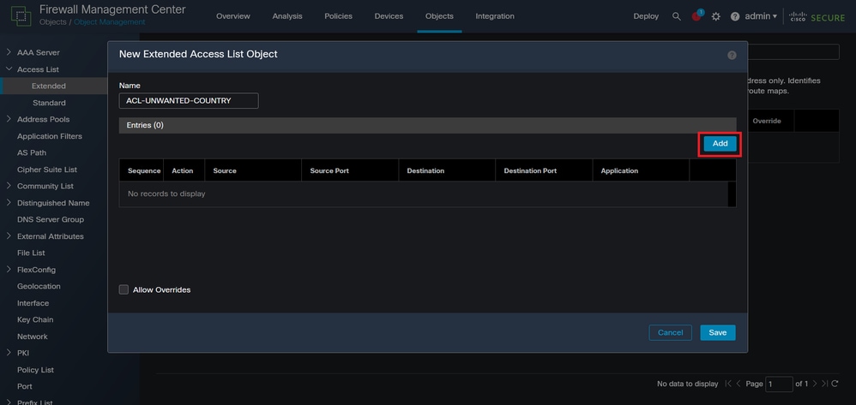Select AS Path in sidebar
The image size is (856, 405).
click(32, 152)
